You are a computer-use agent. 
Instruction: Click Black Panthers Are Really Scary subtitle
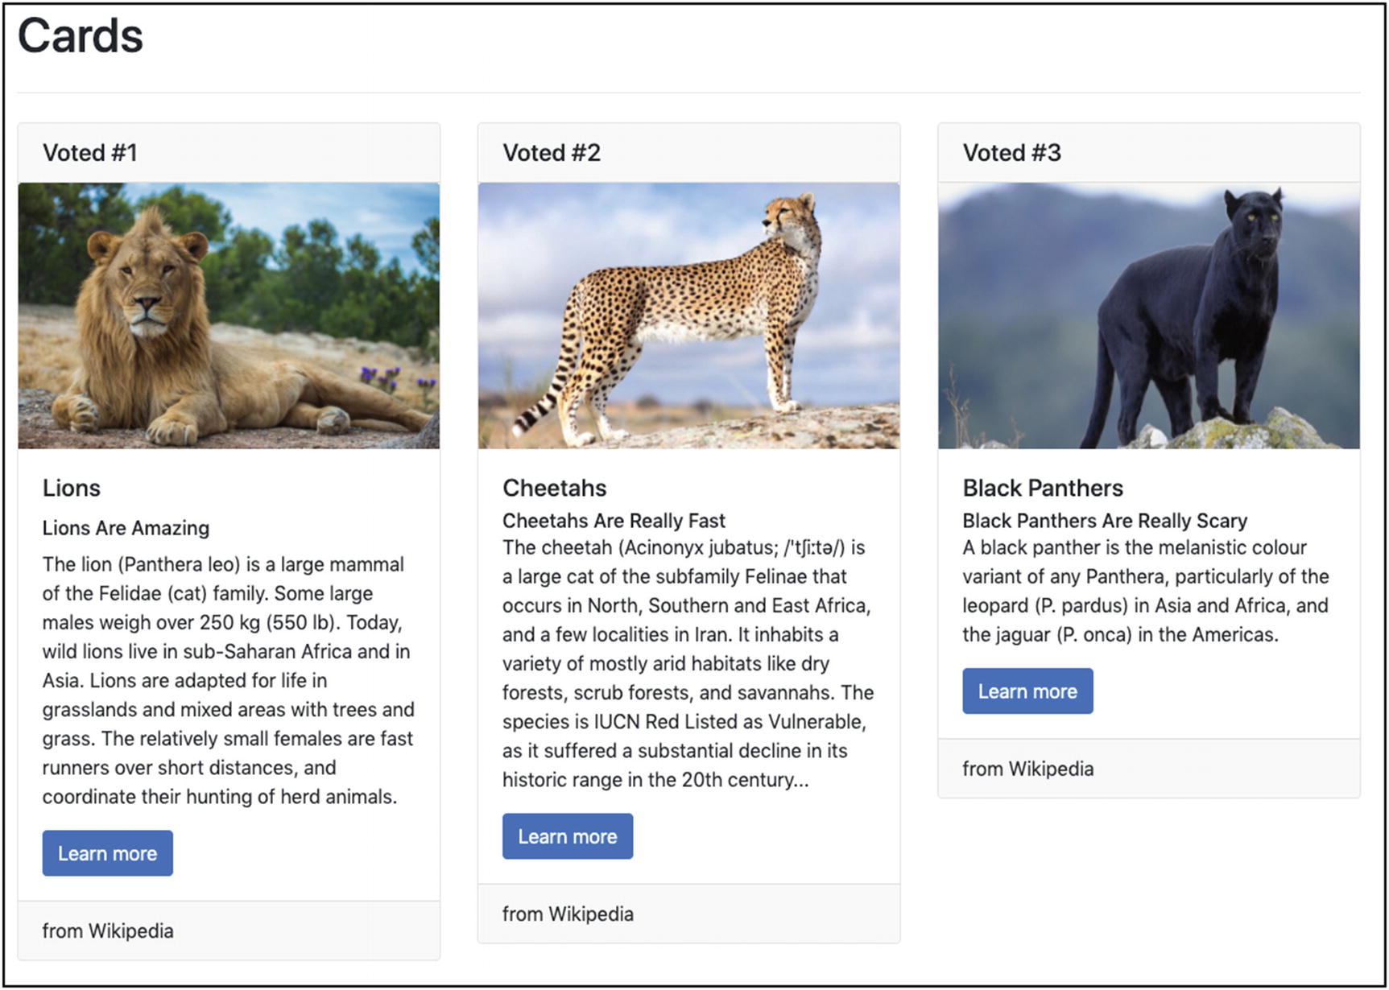pyautogui.click(x=1105, y=521)
